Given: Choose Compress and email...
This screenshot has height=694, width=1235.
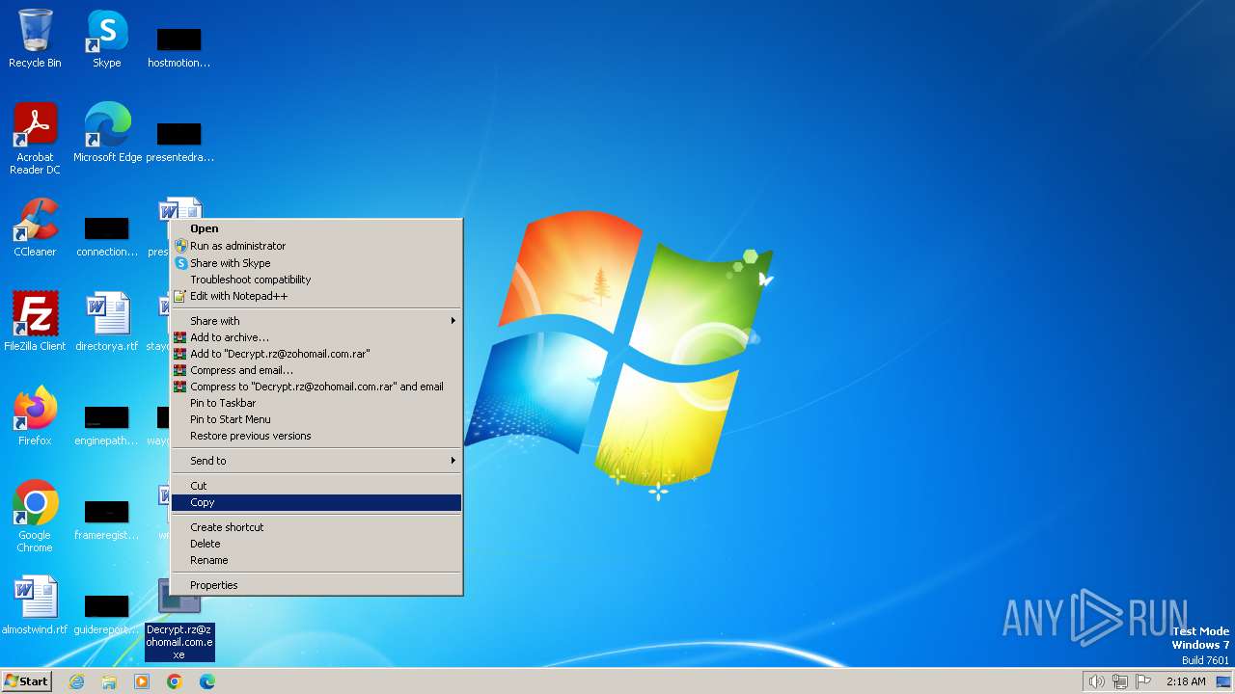Looking at the screenshot, I should (316, 370).
